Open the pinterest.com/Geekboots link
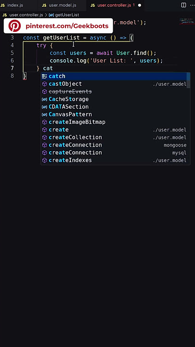Screen dimensions: 195x347 pyautogui.click(x=67, y=26)
